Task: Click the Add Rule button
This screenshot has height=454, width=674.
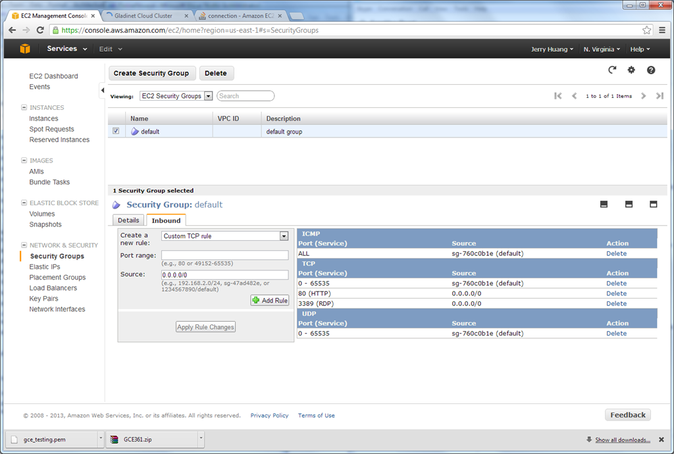Action: (270, 300)
